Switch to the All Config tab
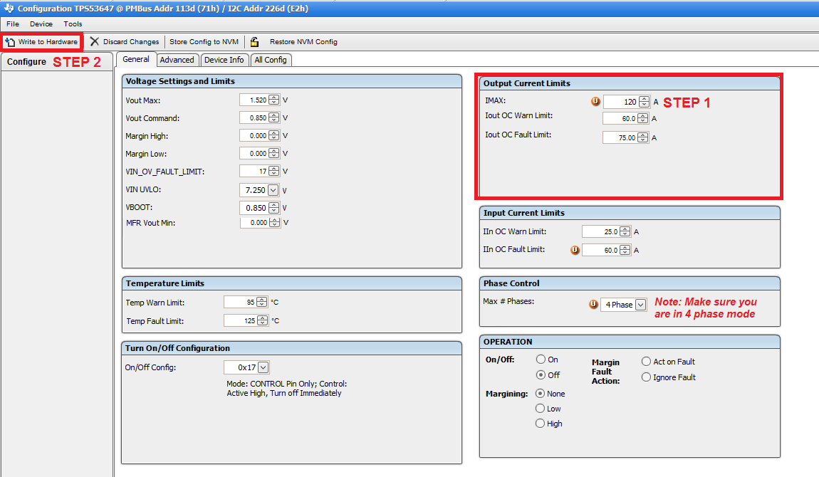This screenshot has width=819, height=477. 271,60
